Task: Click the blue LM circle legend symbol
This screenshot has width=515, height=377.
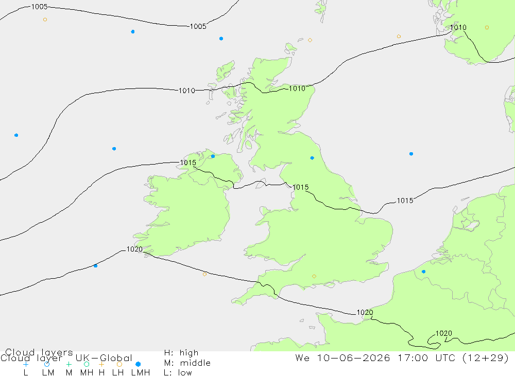Action: (47, 364)
